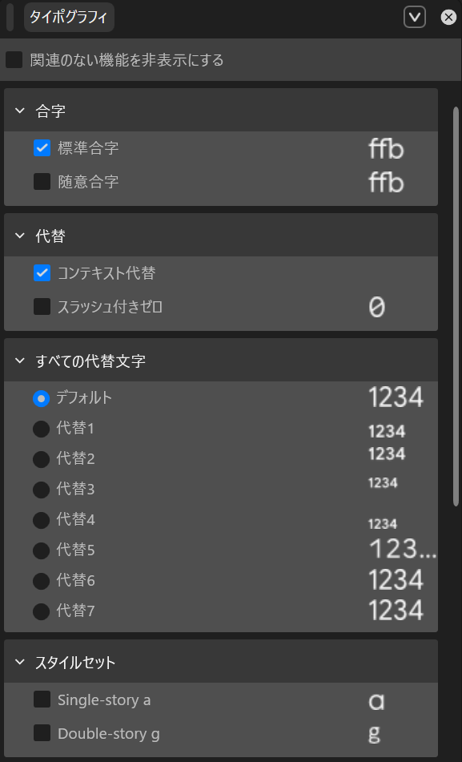Open the V dropdown at top right

click(414, 16)
